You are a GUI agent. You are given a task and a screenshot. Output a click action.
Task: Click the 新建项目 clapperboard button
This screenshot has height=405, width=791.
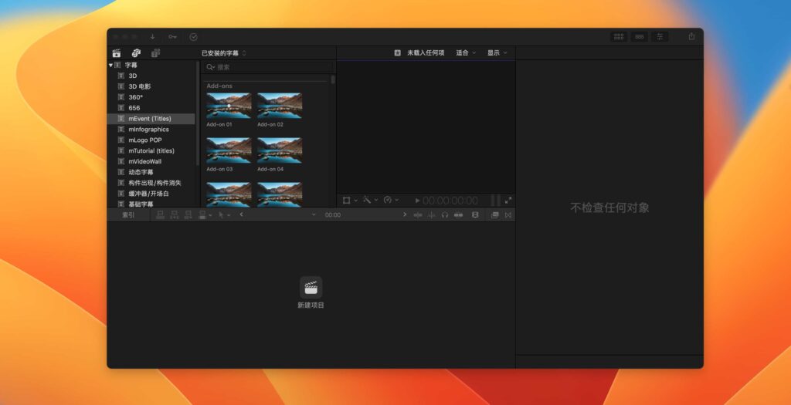coord(311,287)
